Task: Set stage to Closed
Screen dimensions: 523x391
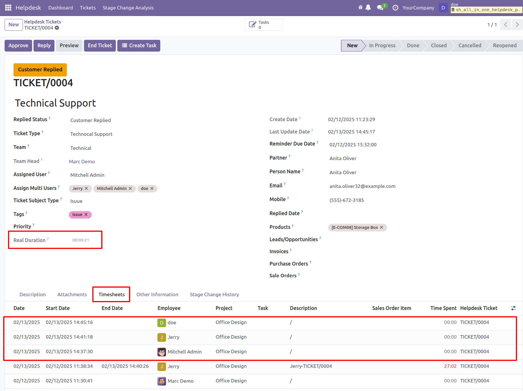Action: [x=439, y=46]
